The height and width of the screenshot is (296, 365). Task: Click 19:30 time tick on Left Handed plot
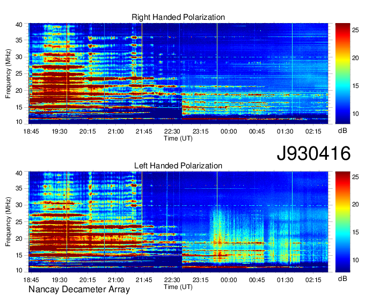click(x=60, y=280)
